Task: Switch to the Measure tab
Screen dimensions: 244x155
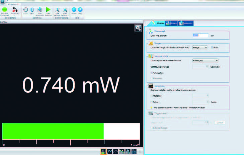Action: 157,23
